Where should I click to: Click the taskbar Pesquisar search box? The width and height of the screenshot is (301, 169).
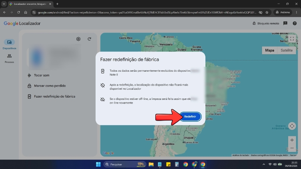coord(125,164)
